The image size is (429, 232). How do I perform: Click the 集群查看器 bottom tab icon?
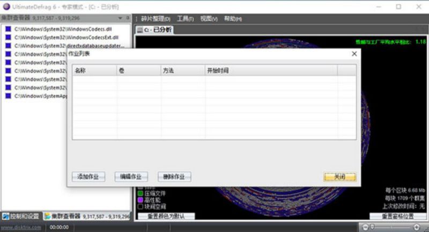pos(48,216)
